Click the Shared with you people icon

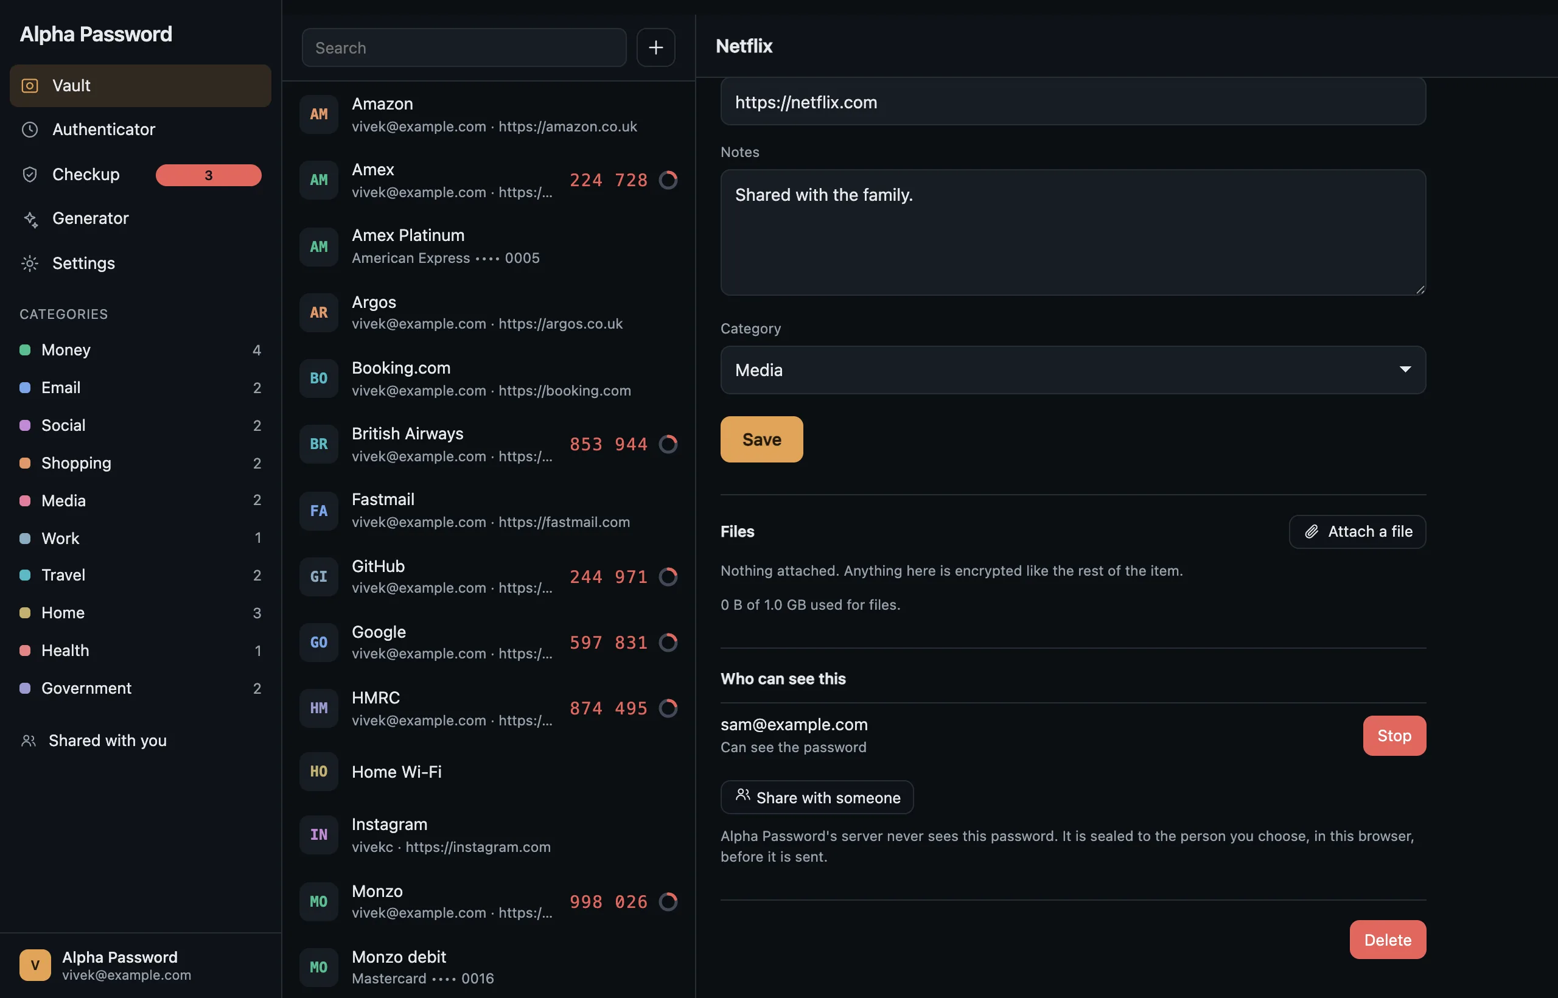[x=29, y=741]
